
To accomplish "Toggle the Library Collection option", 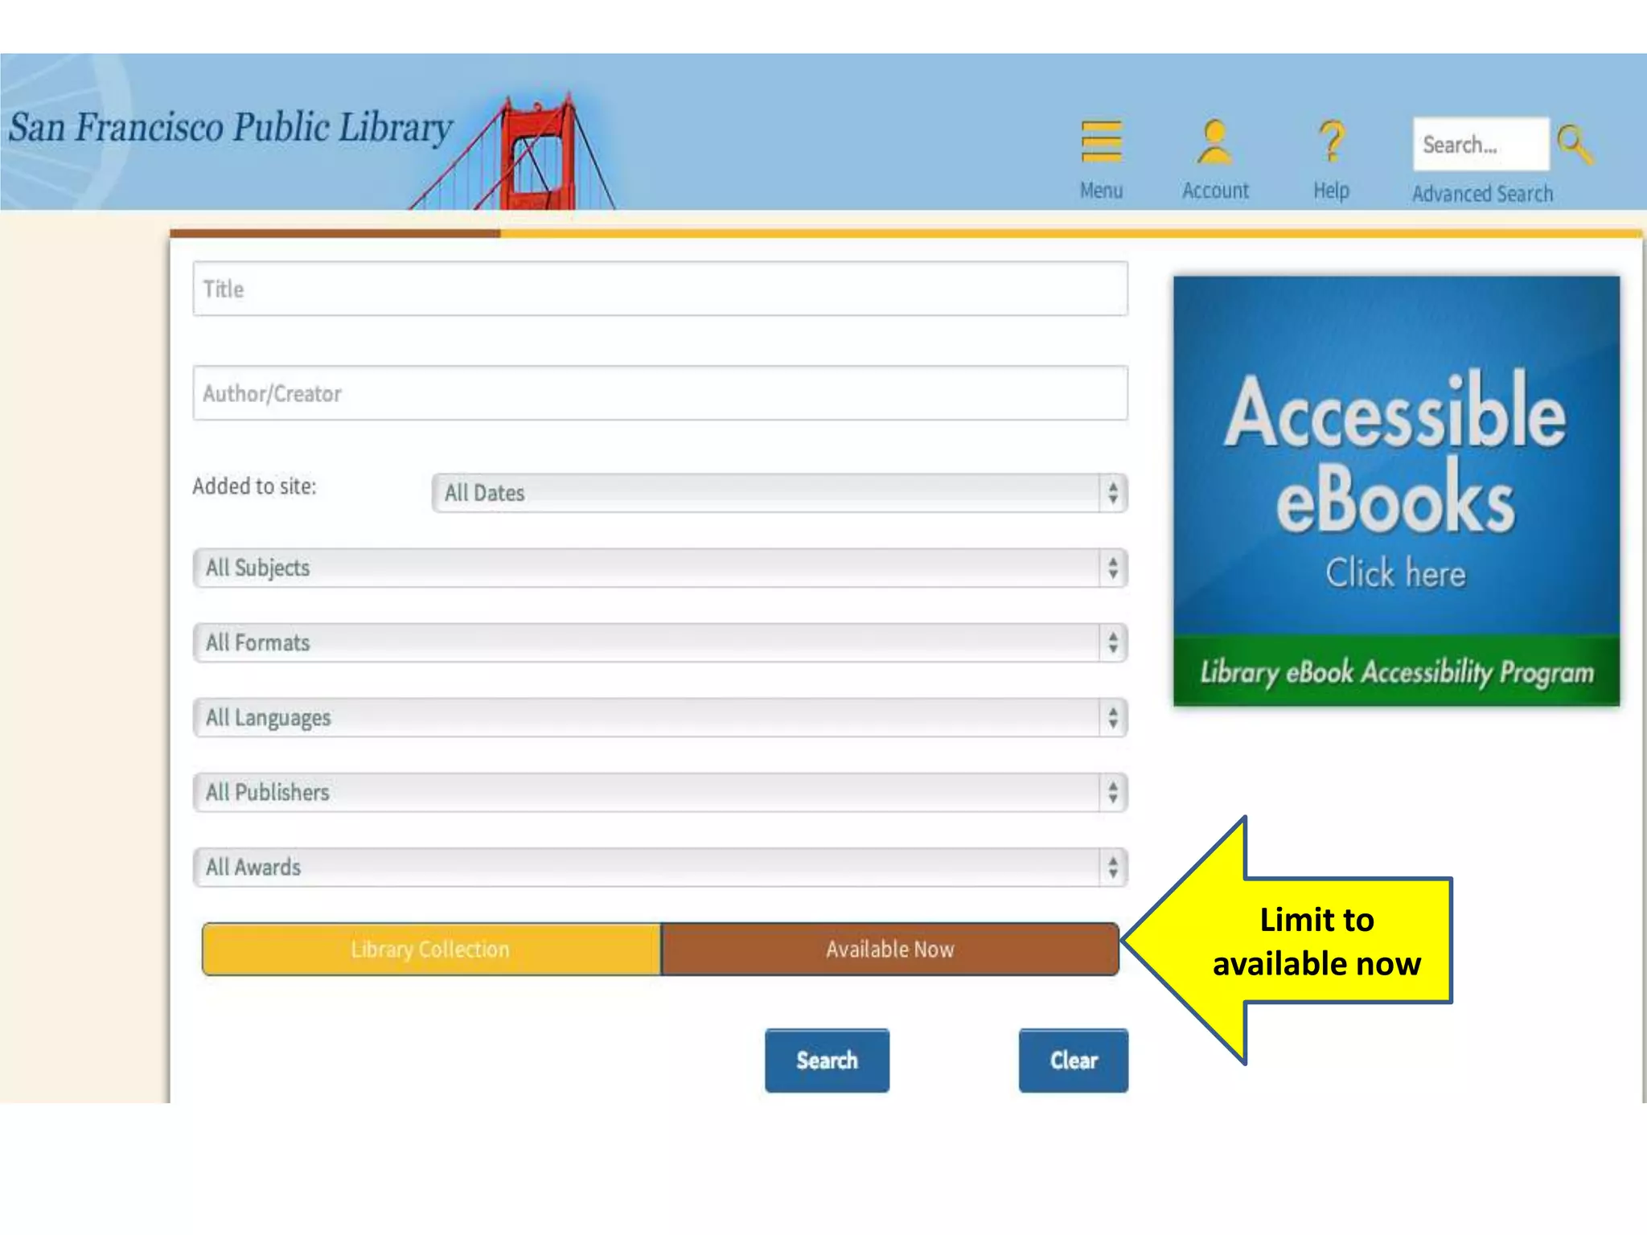I will point(431,950).
